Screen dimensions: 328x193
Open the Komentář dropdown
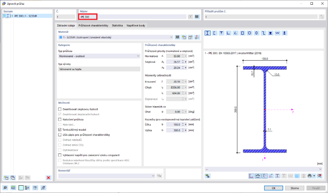[x=107, y=176]
